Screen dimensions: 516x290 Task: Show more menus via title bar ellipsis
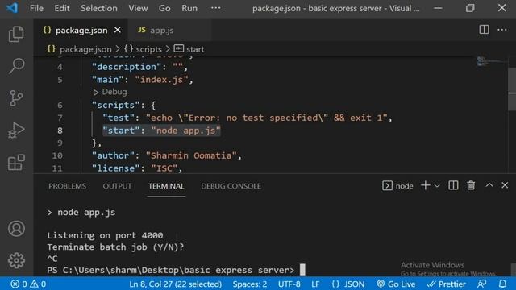(x=215, y=8)
